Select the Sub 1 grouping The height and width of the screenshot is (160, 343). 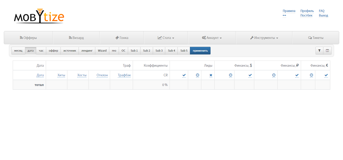click(x=134, y=51)
